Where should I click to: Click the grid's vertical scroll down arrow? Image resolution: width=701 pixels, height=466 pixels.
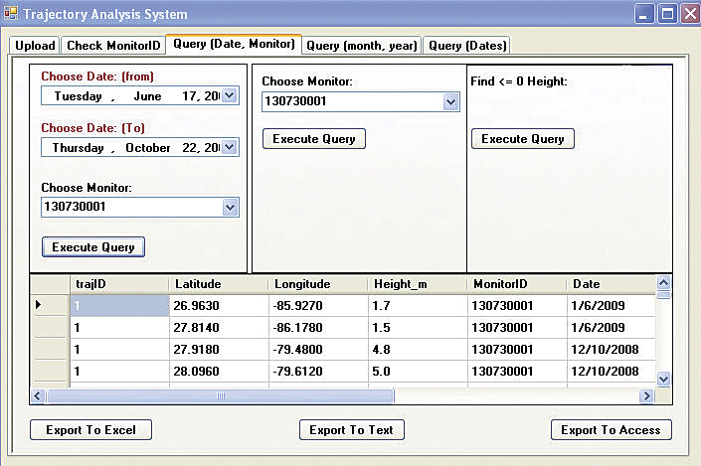tap(664, 380)
